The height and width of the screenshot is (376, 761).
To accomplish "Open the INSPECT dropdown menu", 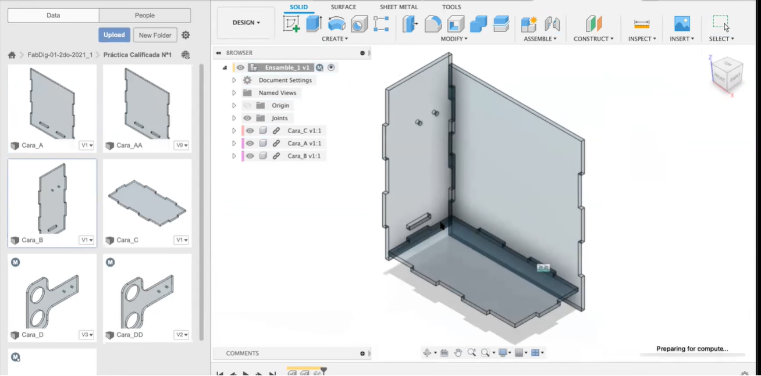I will (642, 39).
